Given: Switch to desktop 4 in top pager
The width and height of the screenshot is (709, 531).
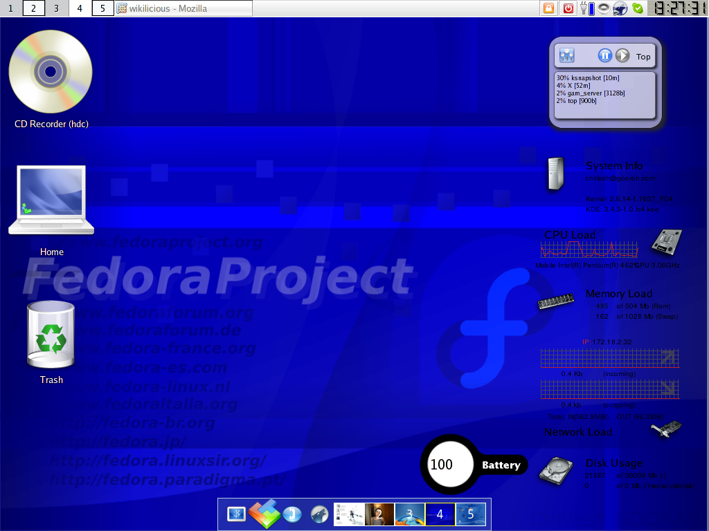Looking at the screenshot, I should click(x=80, y=8).
